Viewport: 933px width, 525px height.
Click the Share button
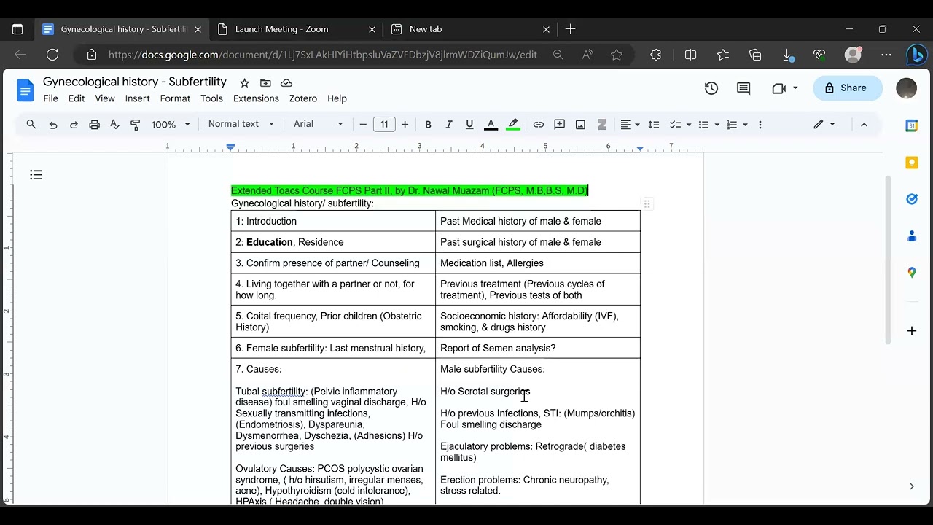(848, 88)
